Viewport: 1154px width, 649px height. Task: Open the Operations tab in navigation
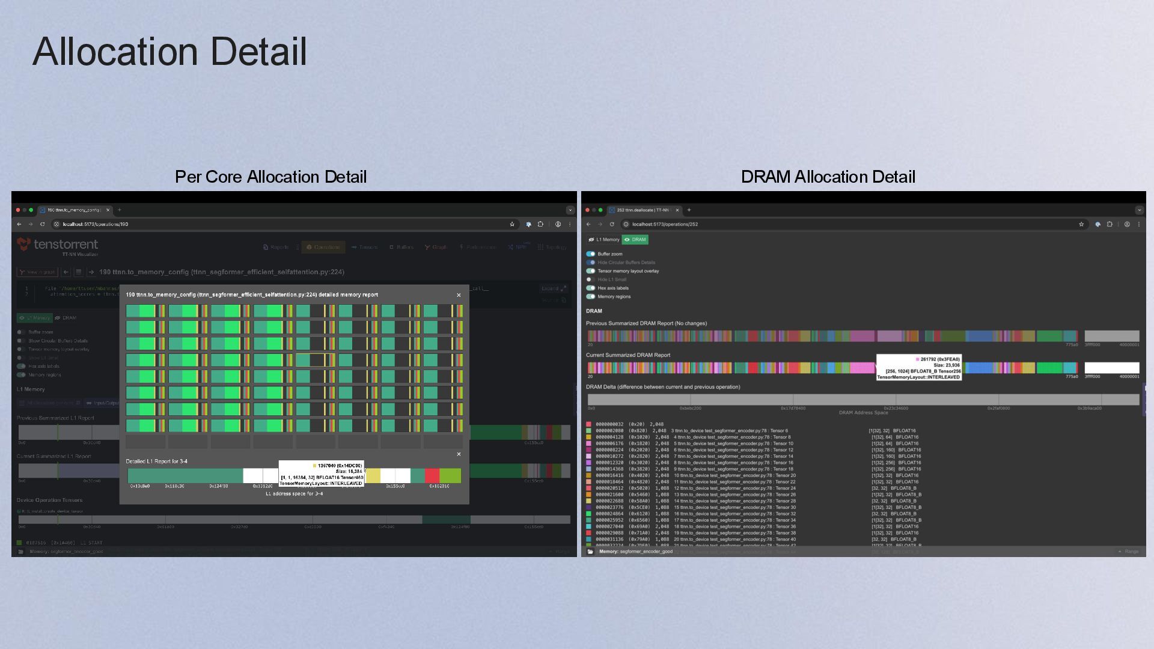pyautogui.click(x=323, y=247)
